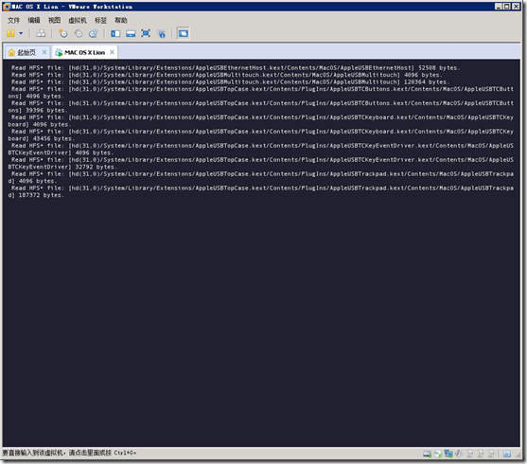
Task: Select the console view toolbar button
Action: tap(184, 33)
